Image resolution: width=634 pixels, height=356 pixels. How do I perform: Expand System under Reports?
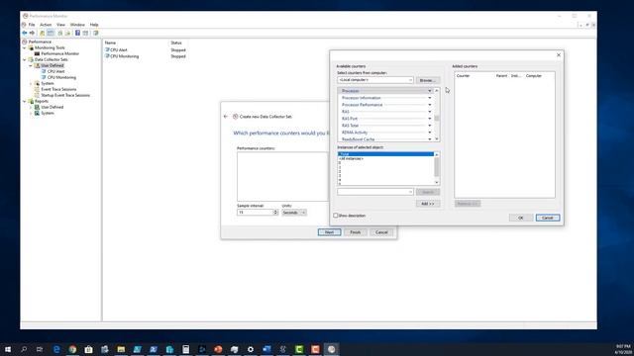(x=31, y=113)
